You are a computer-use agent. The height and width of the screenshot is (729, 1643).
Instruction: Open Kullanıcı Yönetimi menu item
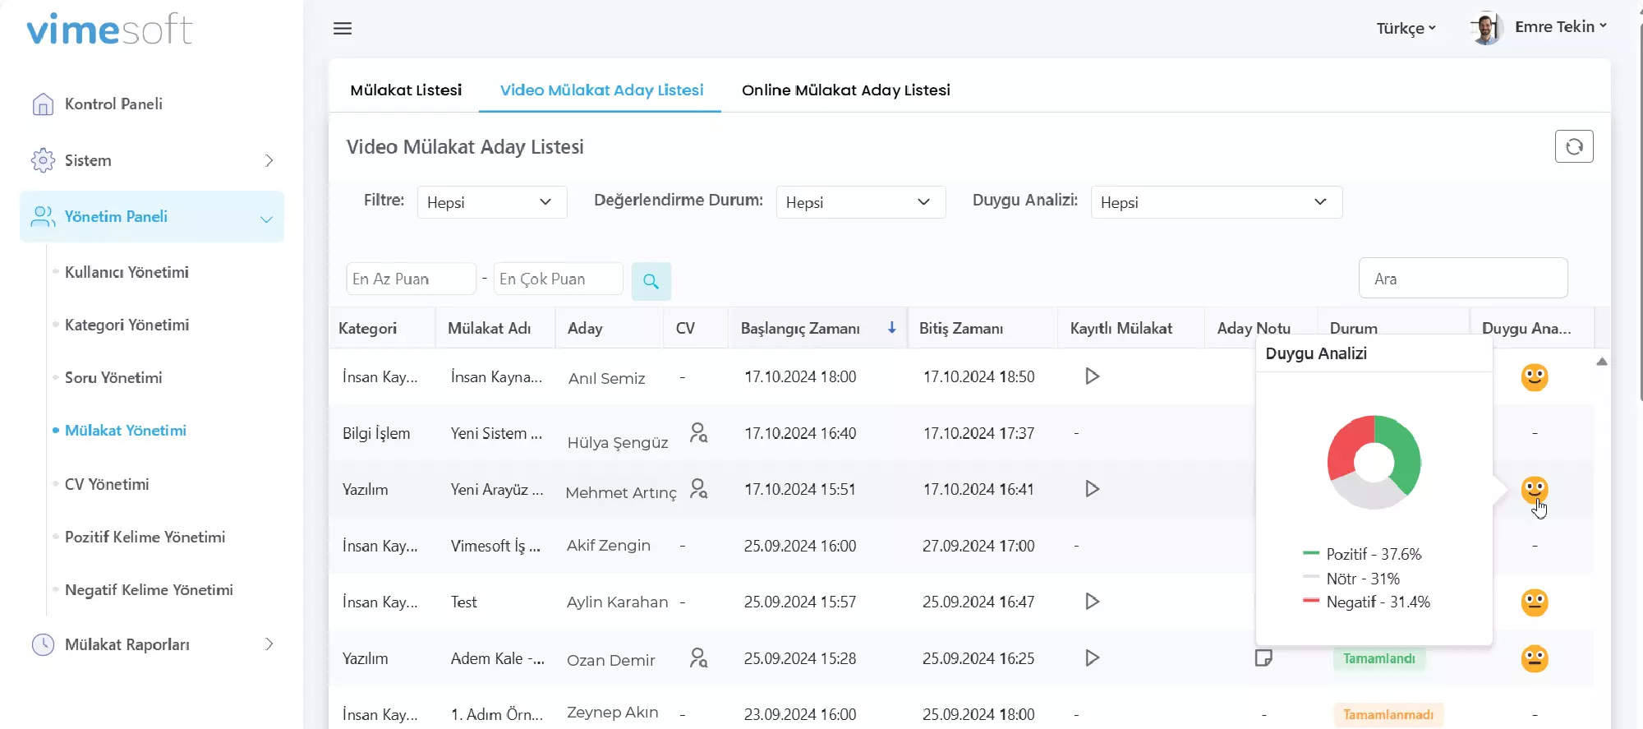pyautogui.click(x=127, y=272)
